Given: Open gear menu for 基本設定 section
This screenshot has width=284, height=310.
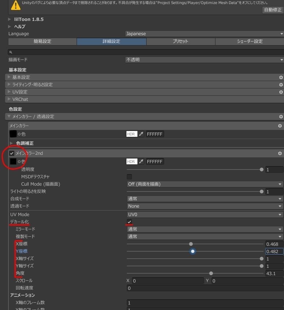Looking at the screenshot, I should pos(281,77).
